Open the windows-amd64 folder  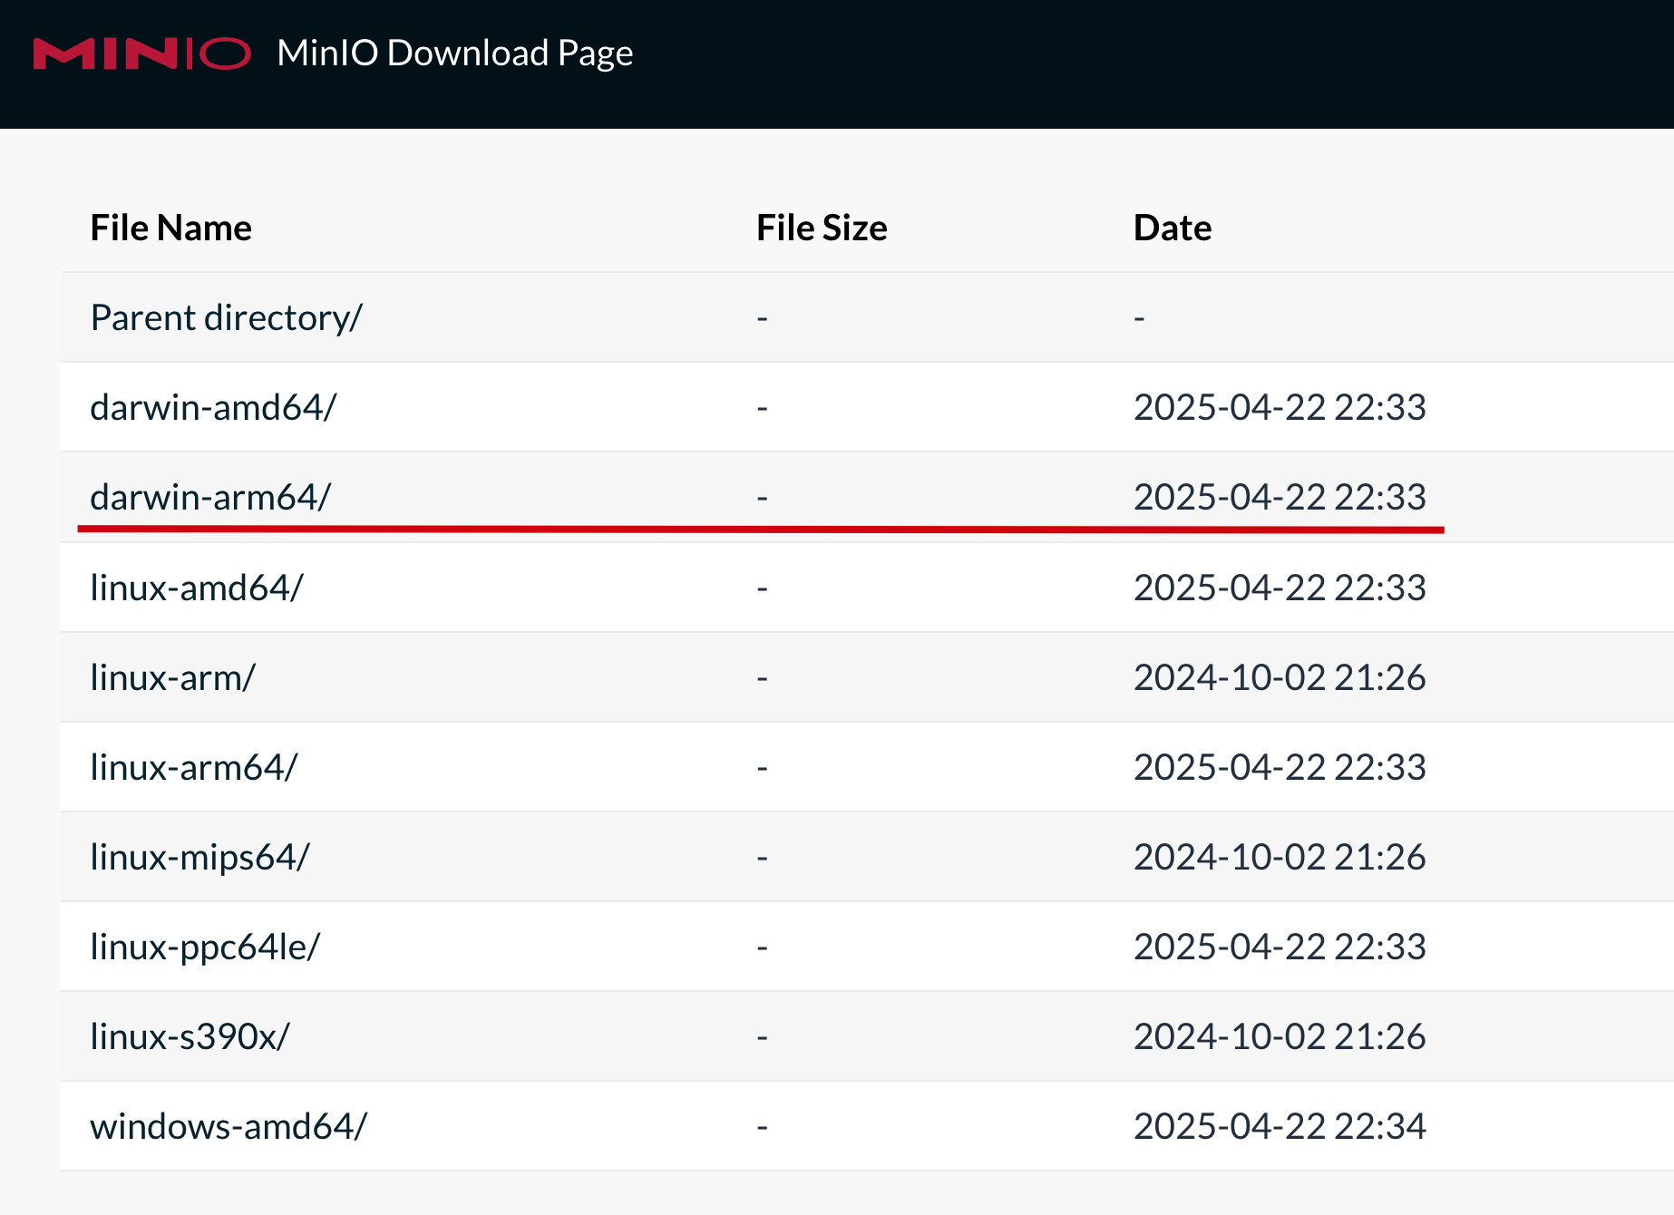tap(229, 1127)
